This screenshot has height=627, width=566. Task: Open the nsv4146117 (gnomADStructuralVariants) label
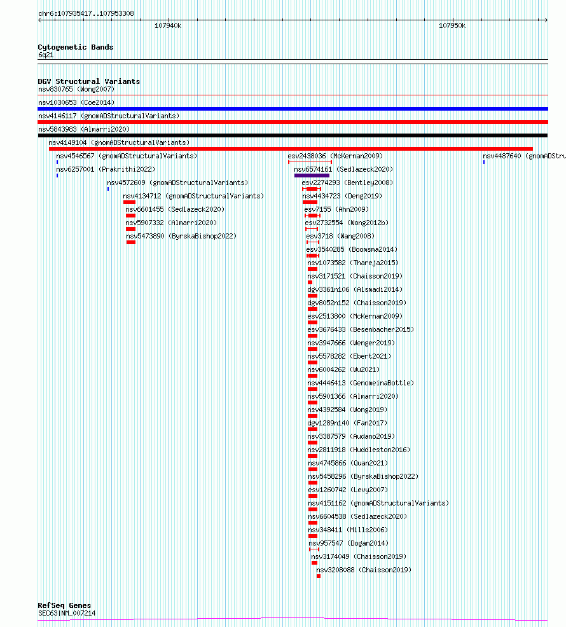(x=108, y=116)
